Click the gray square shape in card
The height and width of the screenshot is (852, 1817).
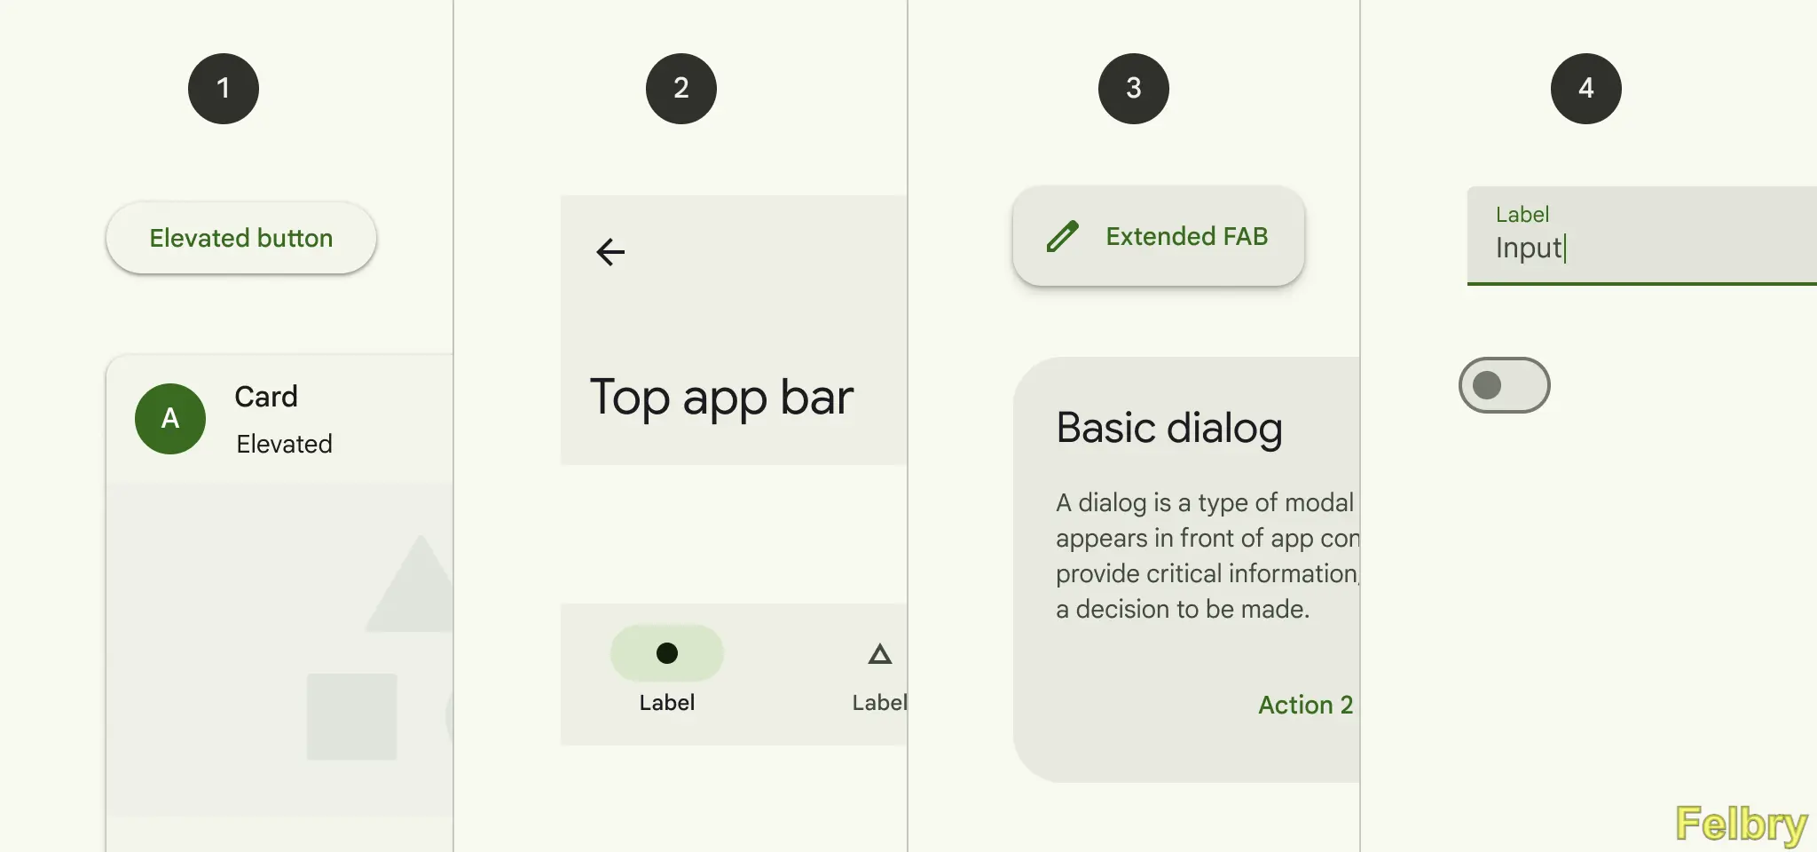point(351,716)
